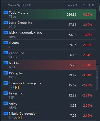This screenshot has width=100, height=121.
Task: Open the Li Auto quote row
Action: 48,45
